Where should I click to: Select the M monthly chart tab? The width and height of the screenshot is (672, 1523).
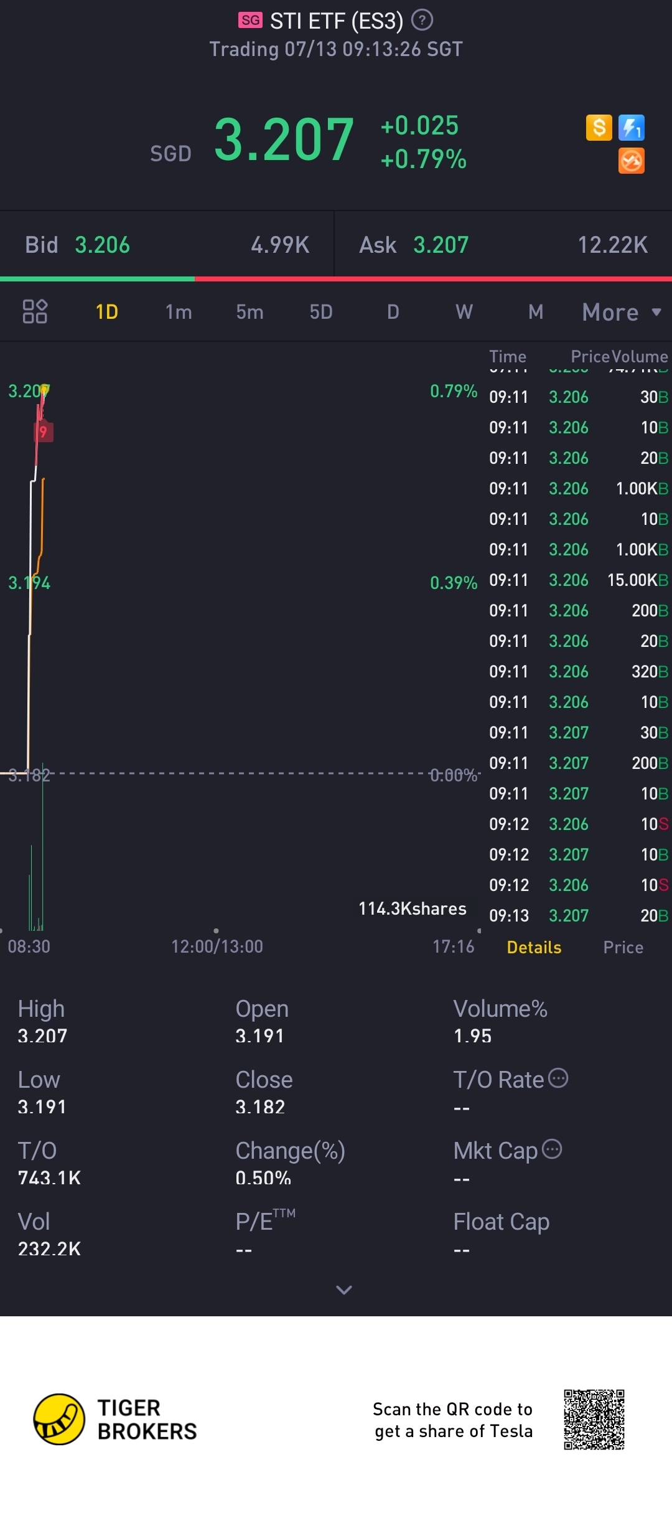(536, 312)
